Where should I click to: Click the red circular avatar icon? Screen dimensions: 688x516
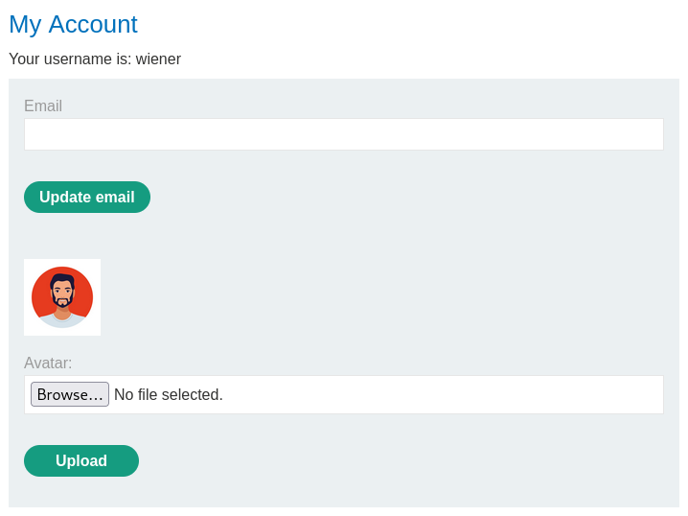click(62, 297)
